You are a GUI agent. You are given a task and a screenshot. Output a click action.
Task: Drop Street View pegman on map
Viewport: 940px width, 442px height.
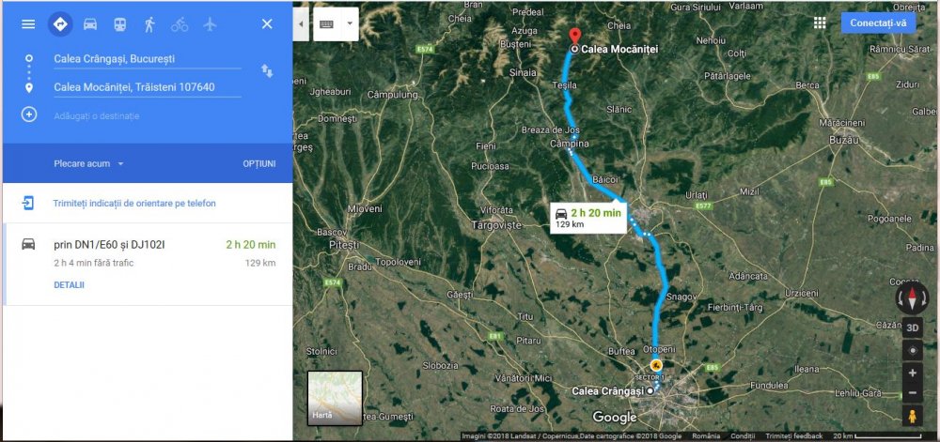(913, 416)
